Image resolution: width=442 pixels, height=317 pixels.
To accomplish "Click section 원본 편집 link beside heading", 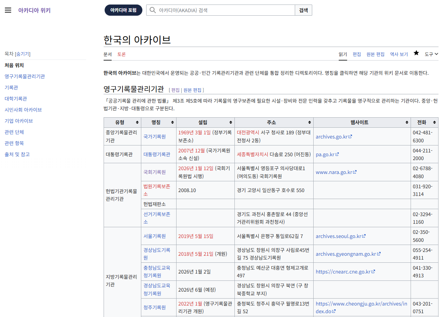I will click(x=193, y=90).
